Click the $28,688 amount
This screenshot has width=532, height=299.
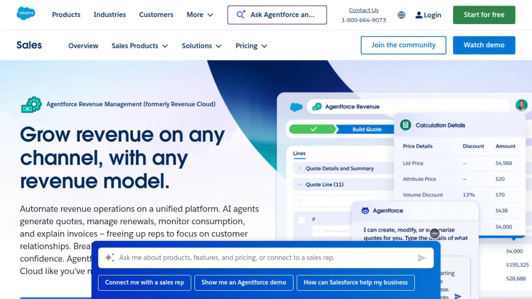click(516, 279)
